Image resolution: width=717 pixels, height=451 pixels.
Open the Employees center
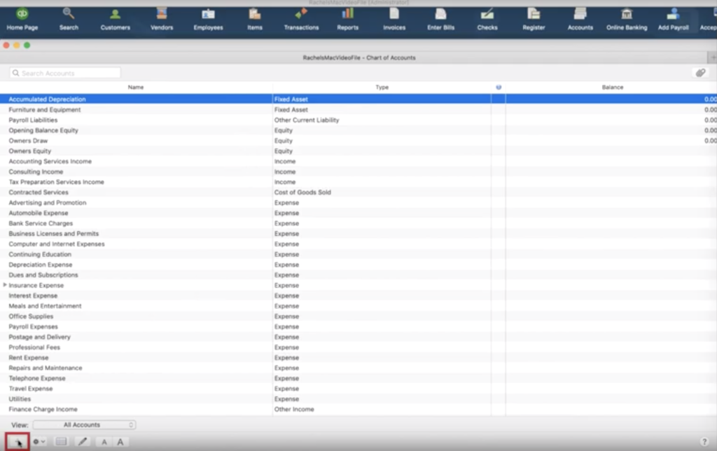208,19
